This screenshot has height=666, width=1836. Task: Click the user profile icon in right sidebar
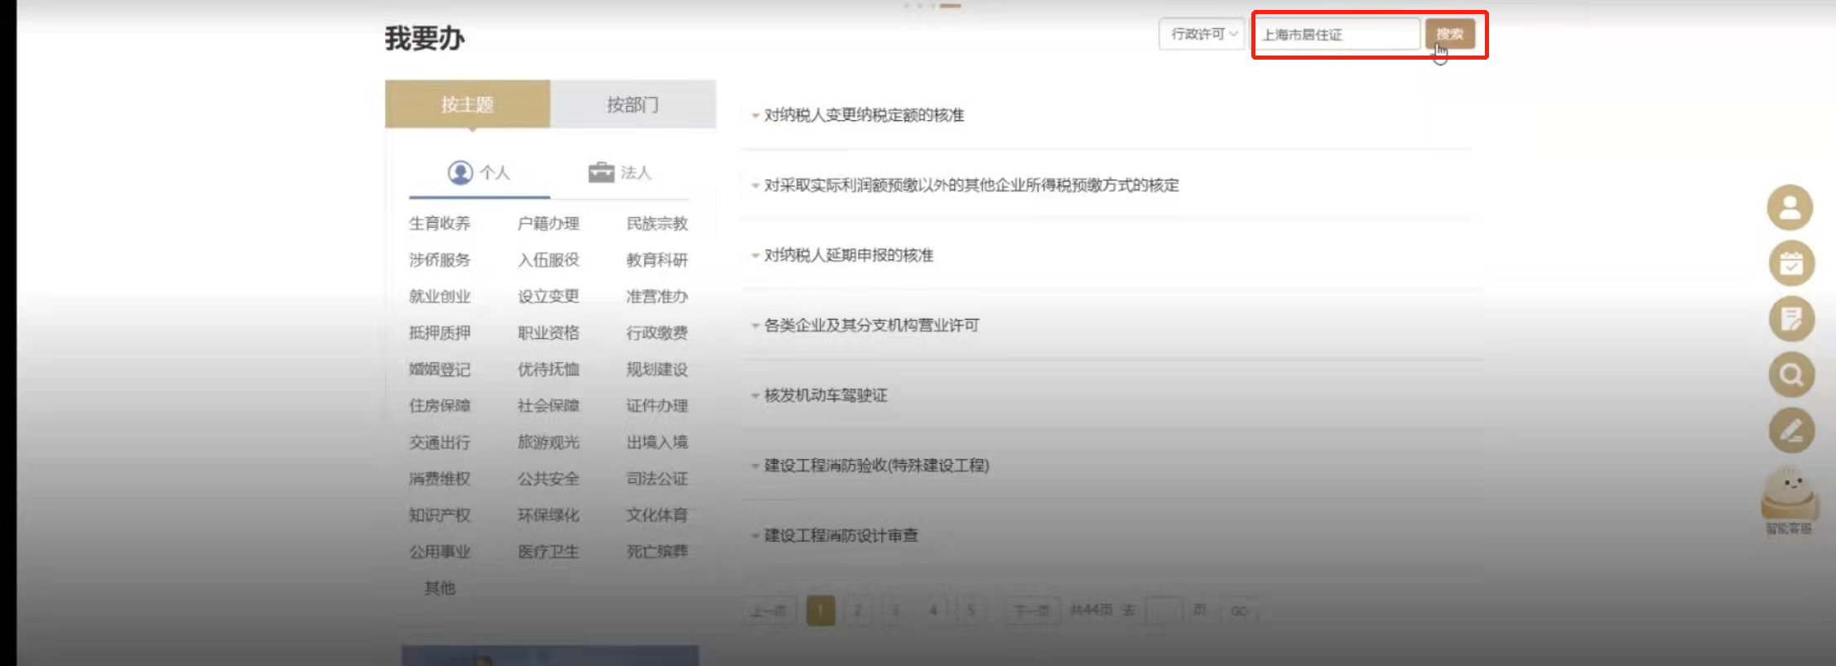(1790, 207)
